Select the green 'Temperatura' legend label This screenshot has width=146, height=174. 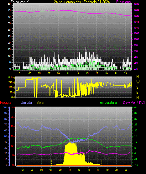click(107, 103)
